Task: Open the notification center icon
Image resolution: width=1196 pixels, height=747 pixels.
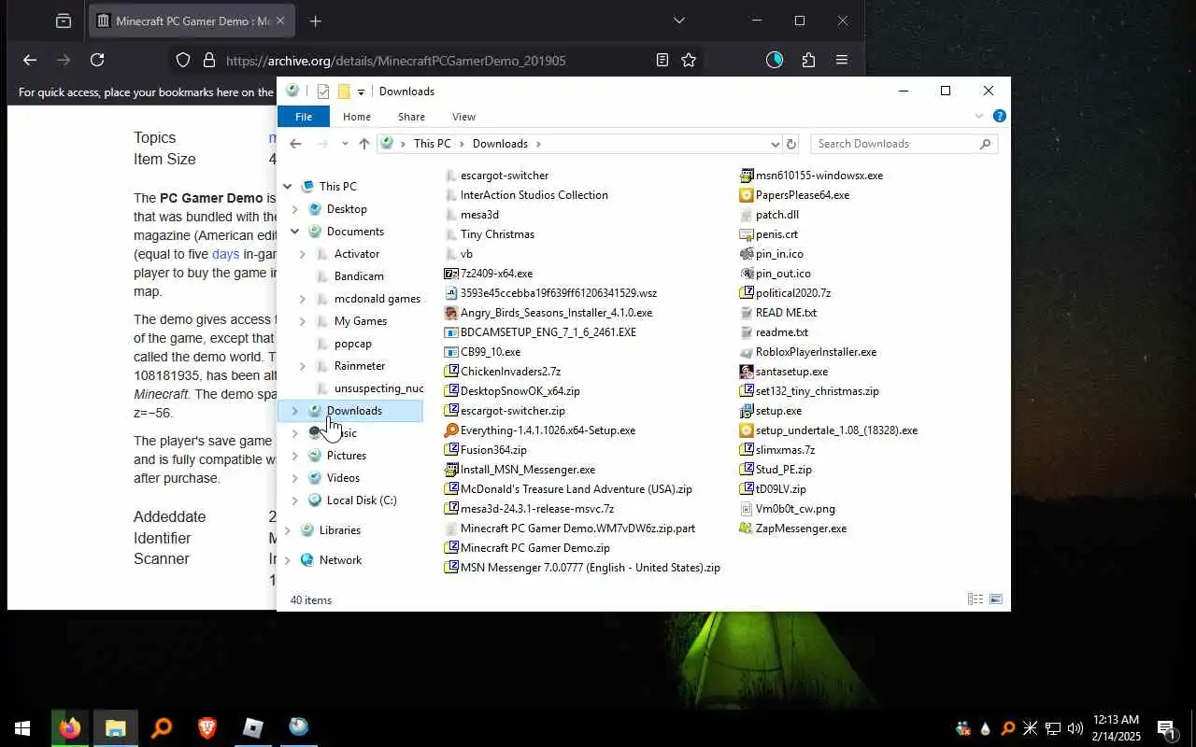Action: pos(1166,728)
